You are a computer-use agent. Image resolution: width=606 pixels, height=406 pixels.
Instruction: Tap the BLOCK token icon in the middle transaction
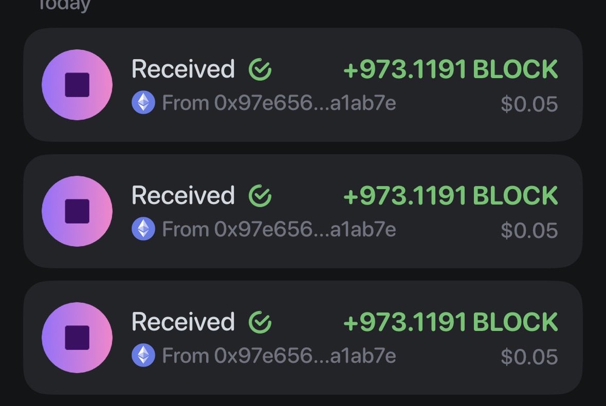77,211
